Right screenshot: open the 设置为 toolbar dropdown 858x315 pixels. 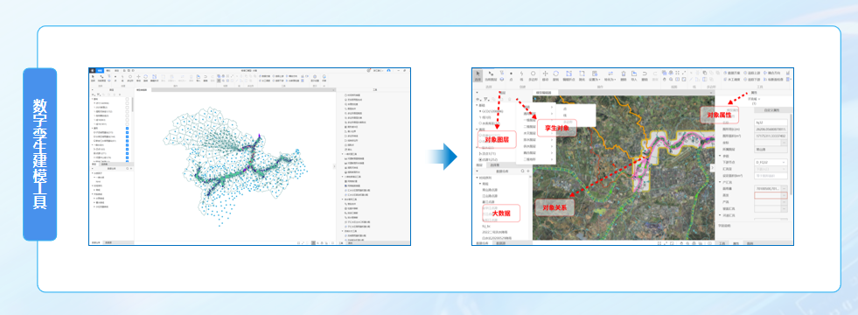coord(595,75)
